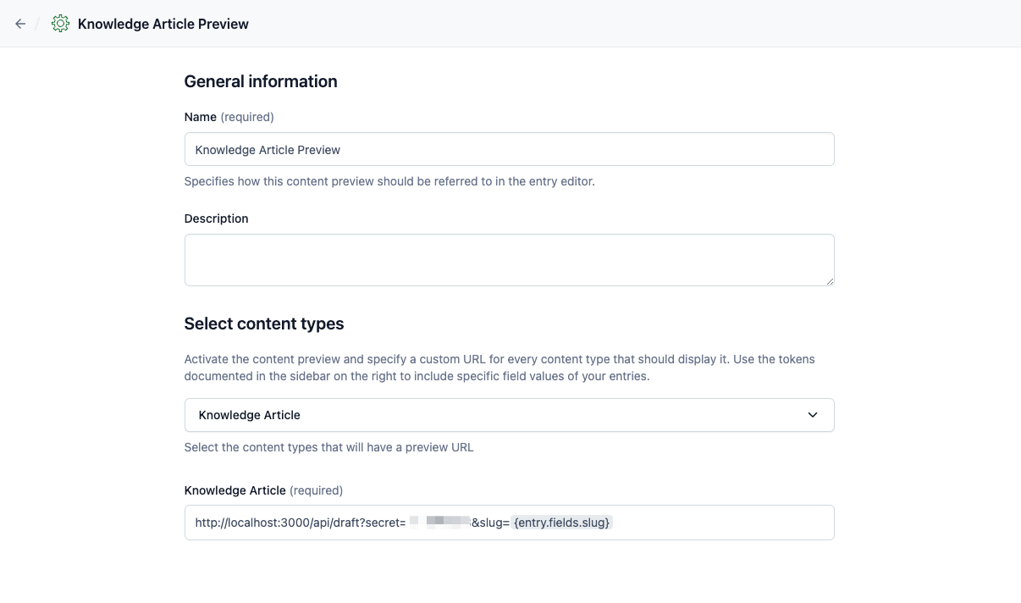Image resolution: width=1021 pixels, height=603 pixels.
Task: Click the breadcrumb separator slash
Action: [37, 23]
